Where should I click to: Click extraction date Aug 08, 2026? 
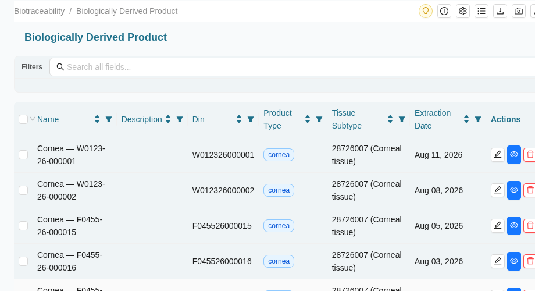pyautogui.click(x=438, y=190)
